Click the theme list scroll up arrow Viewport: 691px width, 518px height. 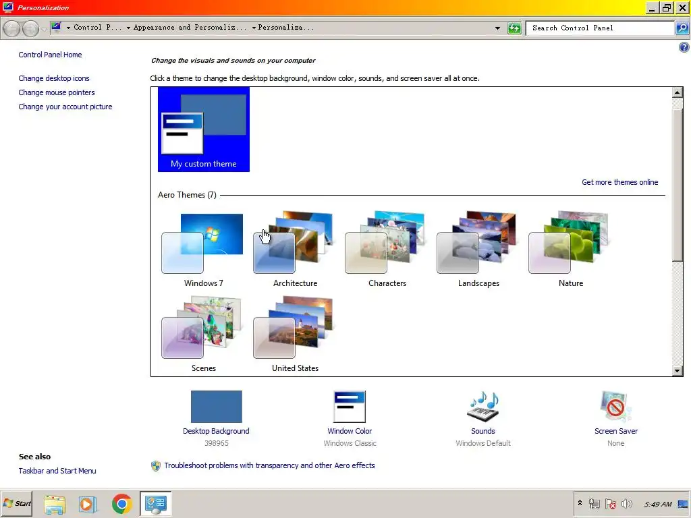(x=678, y=92)
